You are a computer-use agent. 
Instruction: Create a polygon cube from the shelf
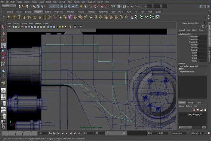point(14,17)
